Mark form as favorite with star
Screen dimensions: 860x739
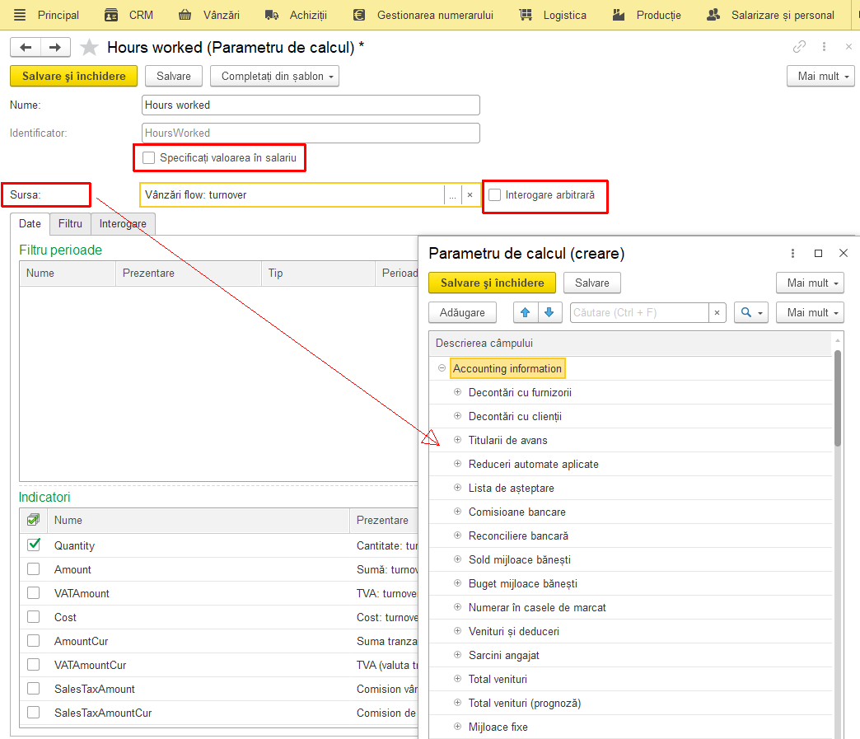[x=89, y=48]
